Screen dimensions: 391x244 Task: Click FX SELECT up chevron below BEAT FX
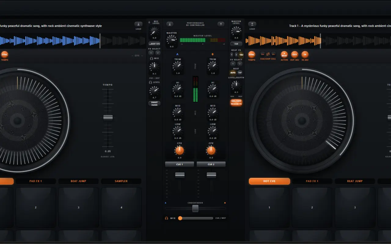pyautogui.click(x=233, y=64)
